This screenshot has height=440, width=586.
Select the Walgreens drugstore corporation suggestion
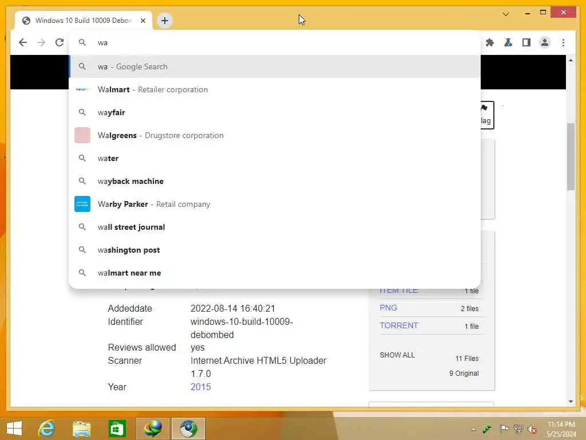[x=275, y=135]
